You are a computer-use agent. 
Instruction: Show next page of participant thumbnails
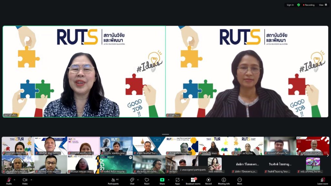[327, 155]
